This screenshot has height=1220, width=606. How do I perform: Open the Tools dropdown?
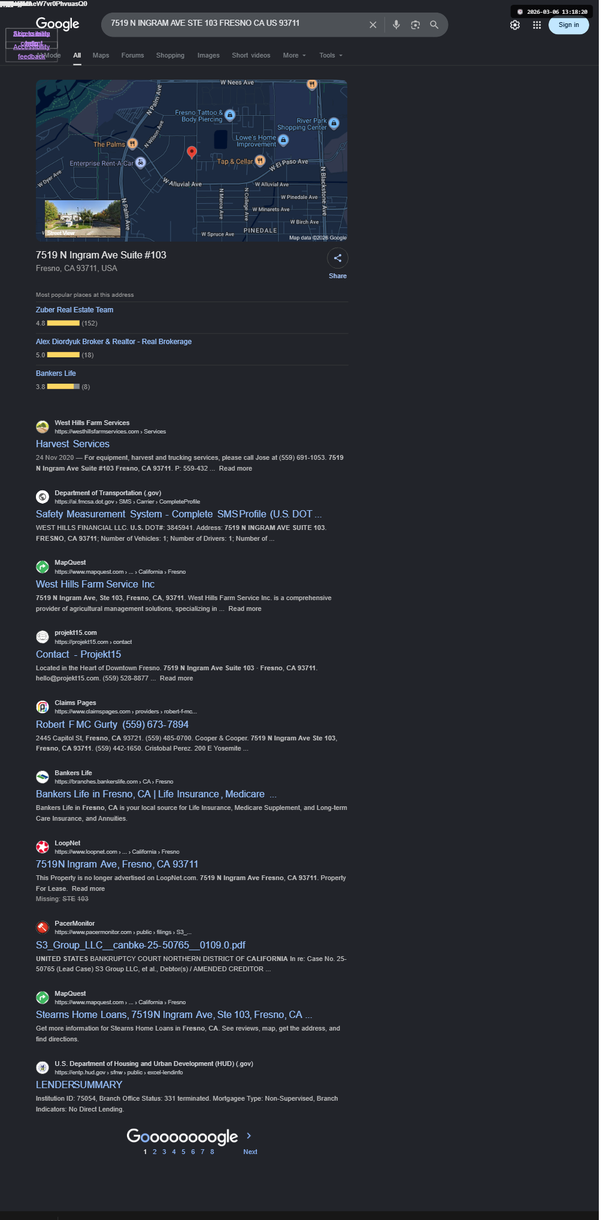click(331, 55)
